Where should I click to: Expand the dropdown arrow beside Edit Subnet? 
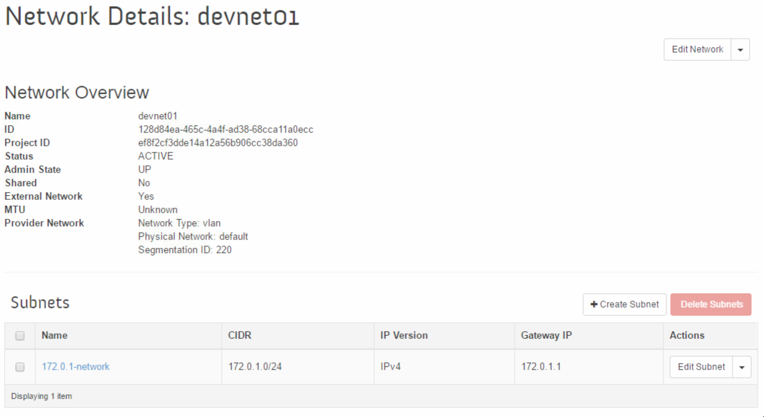tap(742, 367)
